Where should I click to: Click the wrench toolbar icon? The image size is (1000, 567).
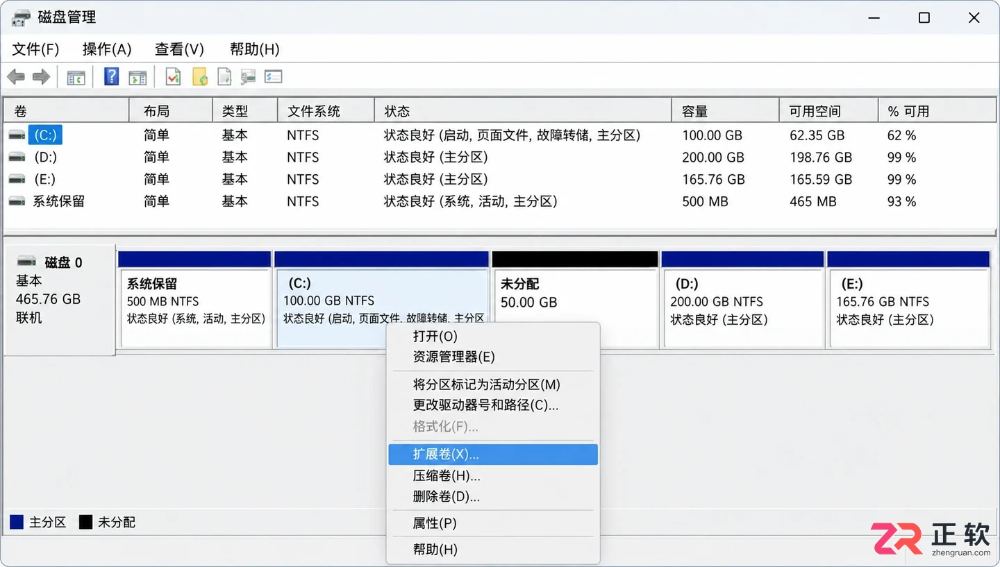point(248,76)
